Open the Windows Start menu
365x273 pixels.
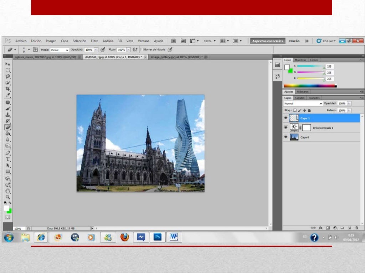click(9, 237)
